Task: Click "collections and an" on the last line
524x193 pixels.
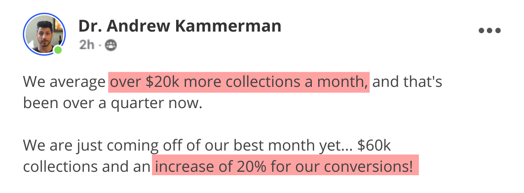Action: click(x=86, y=166)
